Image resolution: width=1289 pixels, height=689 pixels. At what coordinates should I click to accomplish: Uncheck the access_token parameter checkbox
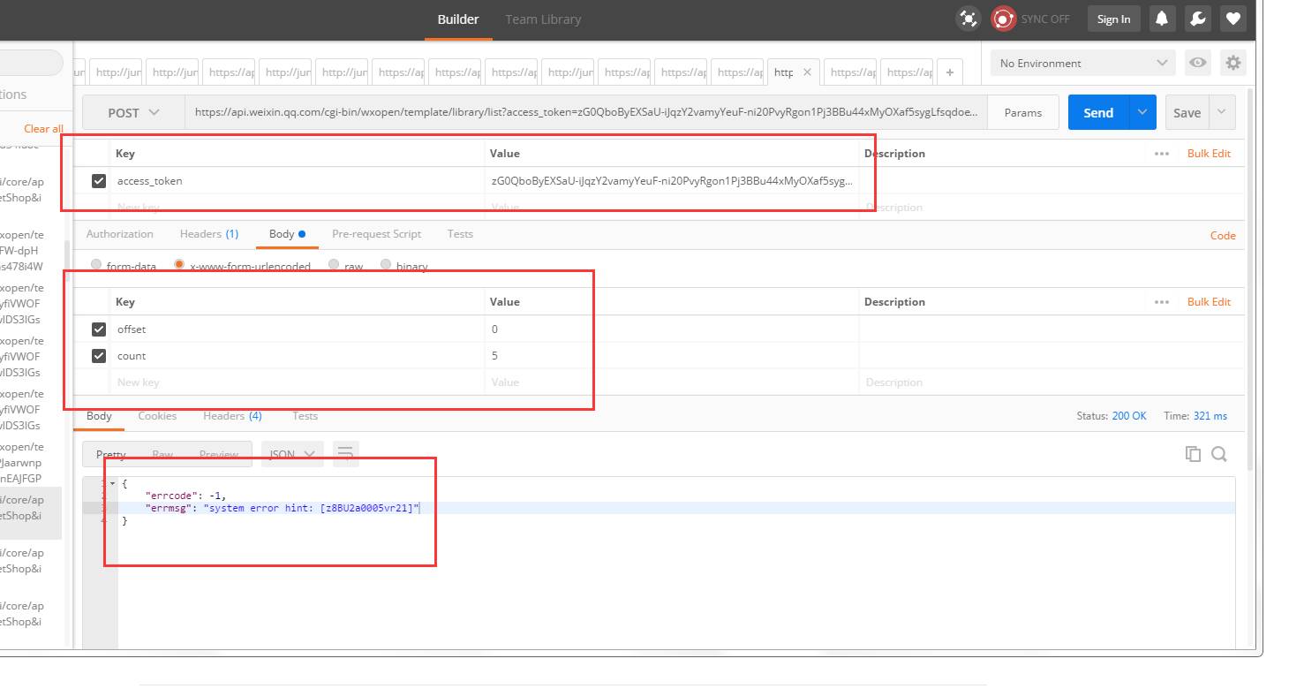click(x=99, y=181)
